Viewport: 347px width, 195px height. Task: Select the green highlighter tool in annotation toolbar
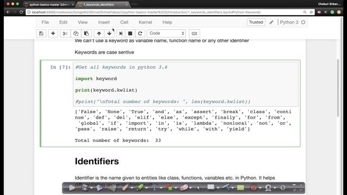click(x=140, y=187)
